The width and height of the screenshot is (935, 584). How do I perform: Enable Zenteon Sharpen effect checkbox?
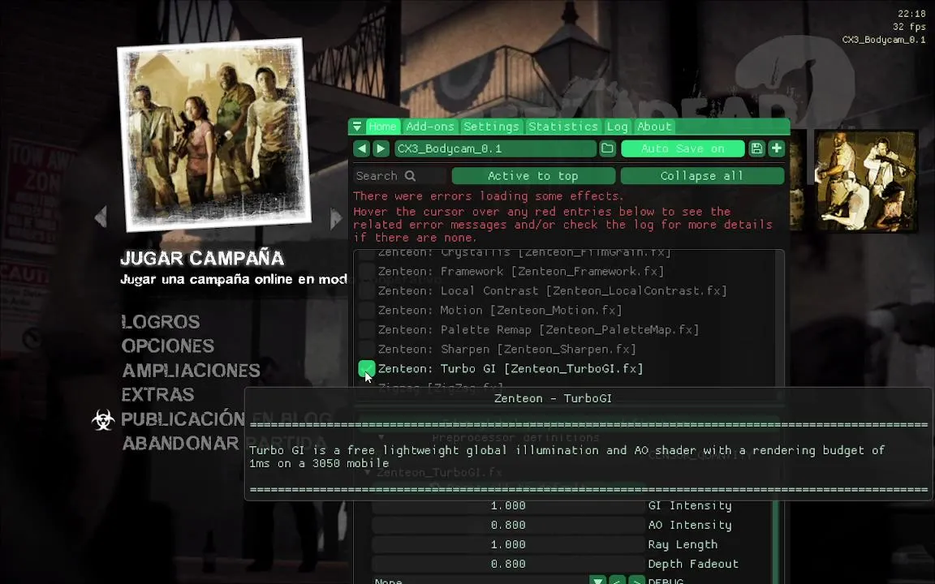pos(367,350)
